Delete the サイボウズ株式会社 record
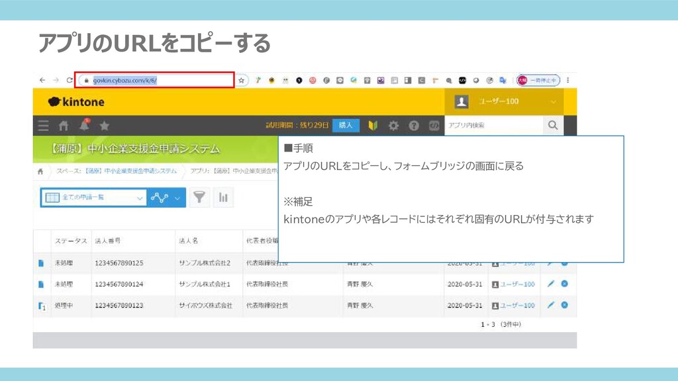This screenshot has height=381, width=678. (x=565, y=305)
